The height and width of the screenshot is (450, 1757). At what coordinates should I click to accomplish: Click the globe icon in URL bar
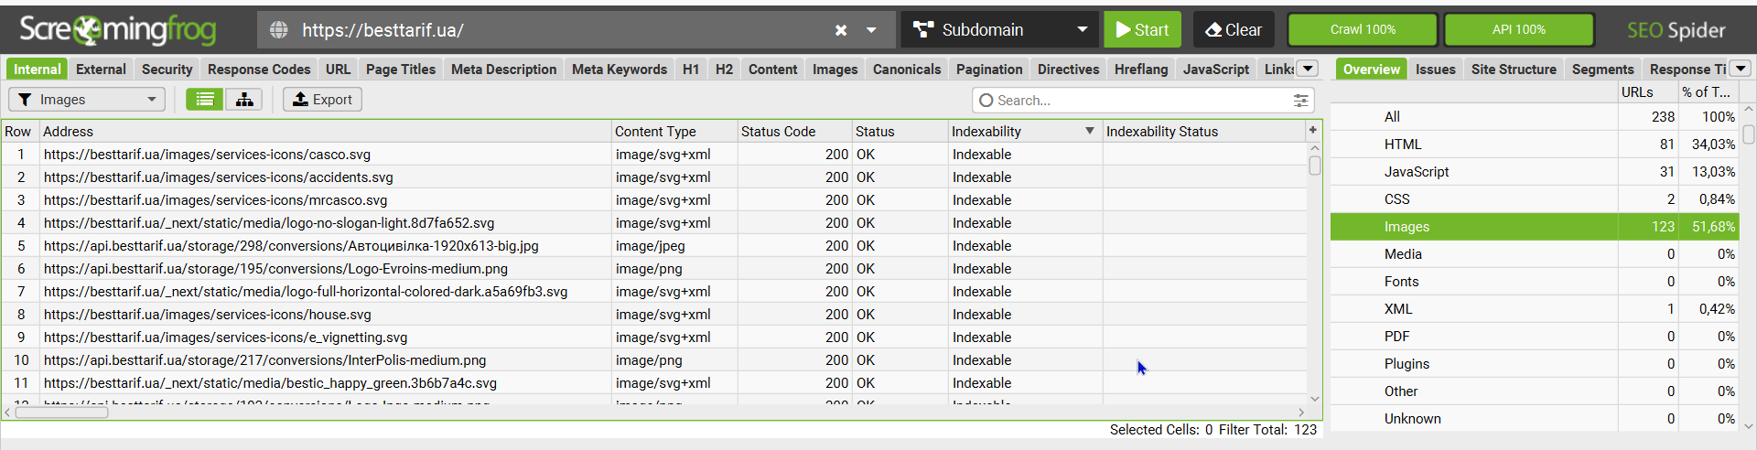click(279, 30)
